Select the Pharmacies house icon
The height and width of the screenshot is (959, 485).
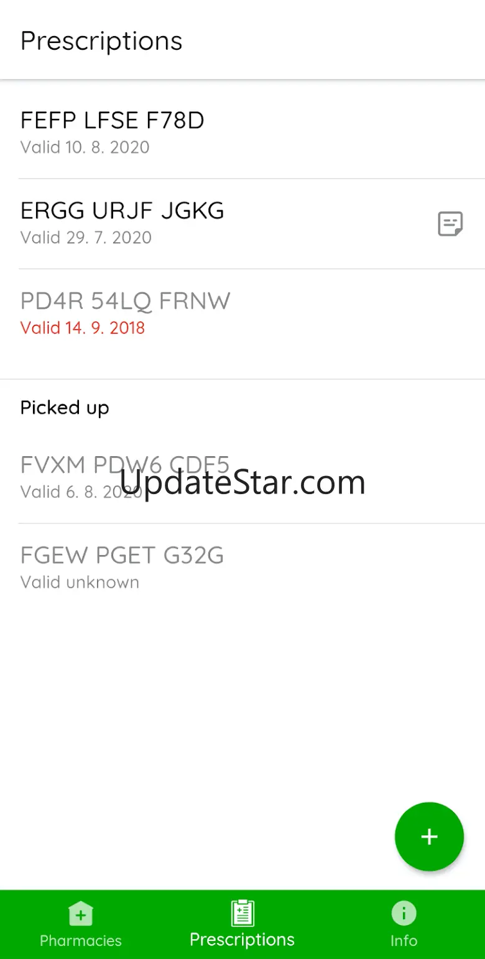point(80,914)
